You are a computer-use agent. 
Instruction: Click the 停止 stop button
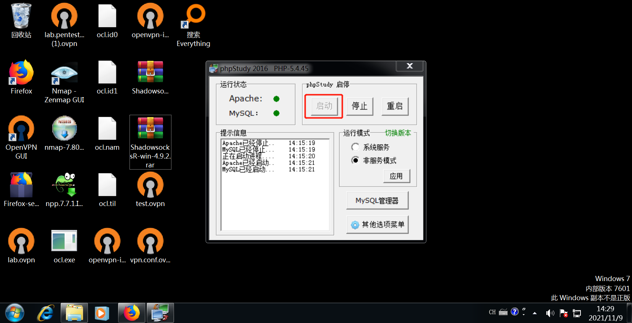pyautogui.click(x=360, y=106)
